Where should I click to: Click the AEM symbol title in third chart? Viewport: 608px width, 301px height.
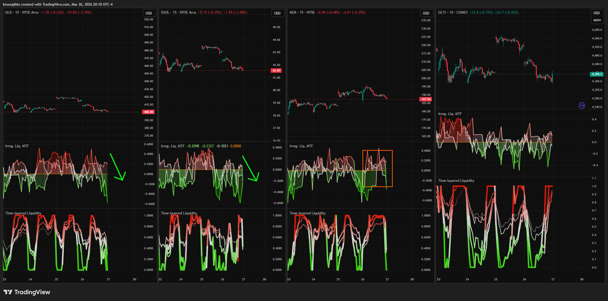pos(293,12)
